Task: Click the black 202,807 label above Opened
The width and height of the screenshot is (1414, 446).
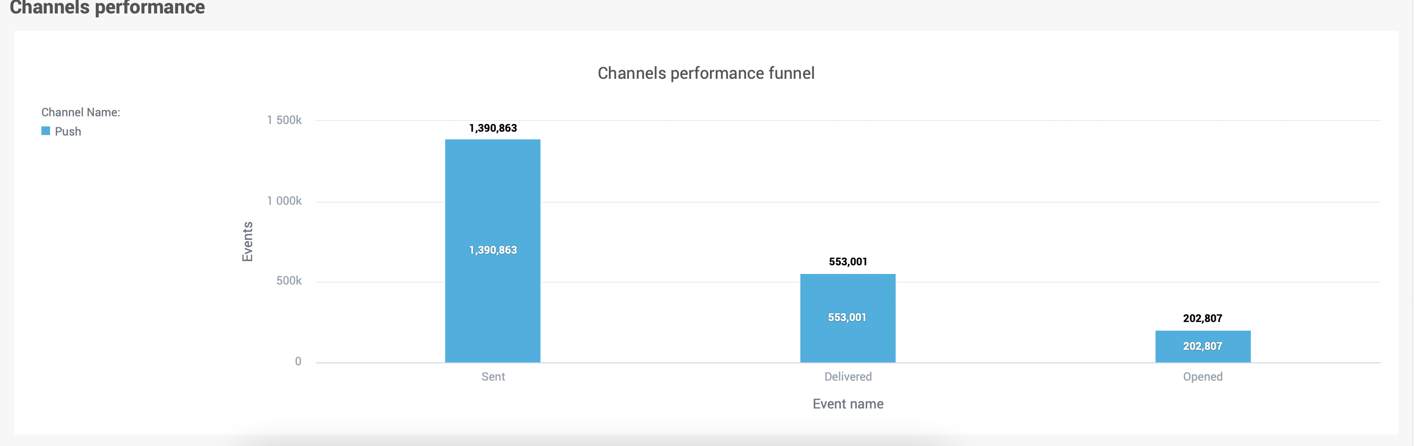Action: 1202,318
